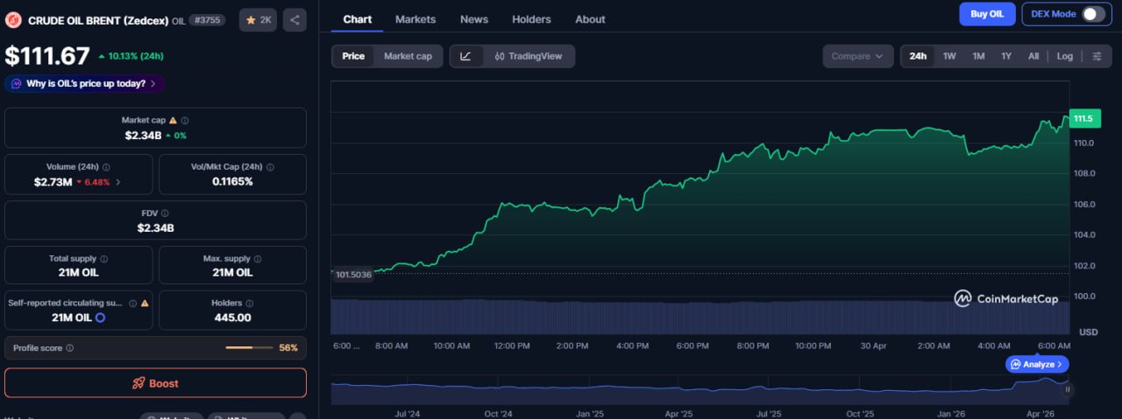This screenshot has width=1122, height=419.
Task: Click the share icon next to the star
Action: click(295, 19)
